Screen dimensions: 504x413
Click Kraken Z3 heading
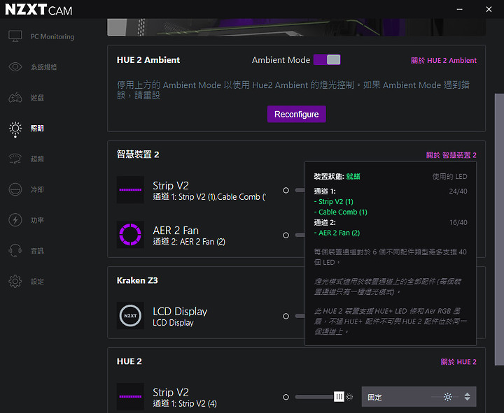(x=137, y=280)
